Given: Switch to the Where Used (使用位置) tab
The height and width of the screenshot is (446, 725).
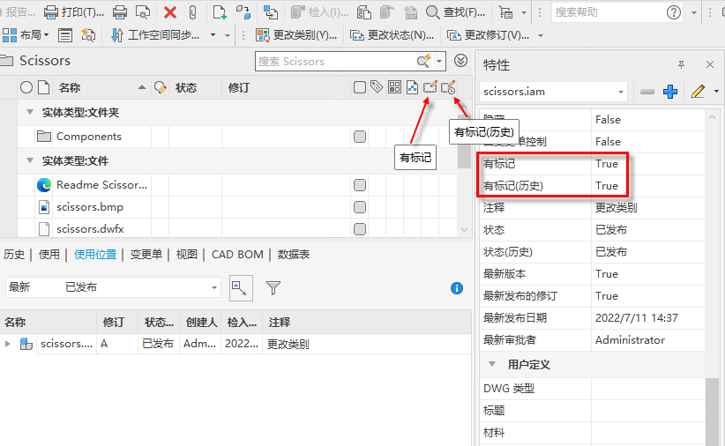Looking at the screenshot, I should click(x=95, y=254).
